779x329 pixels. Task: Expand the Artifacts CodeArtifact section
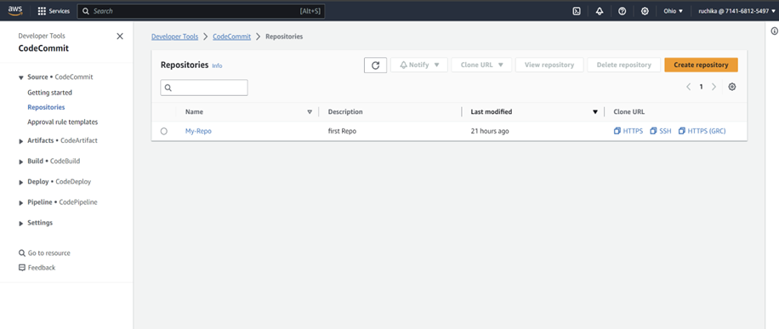click(21, 141)
